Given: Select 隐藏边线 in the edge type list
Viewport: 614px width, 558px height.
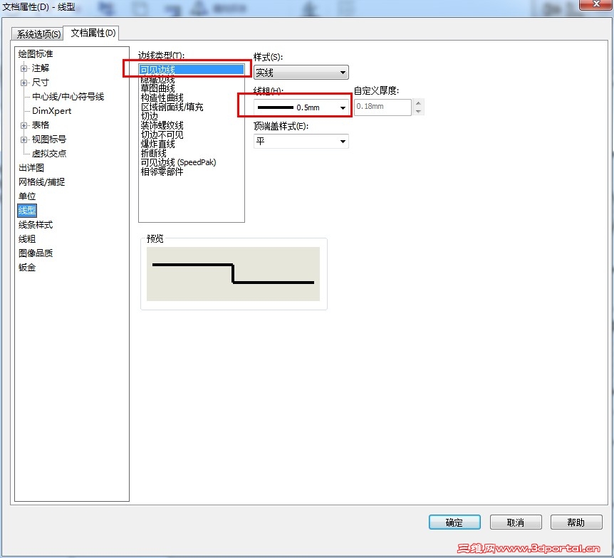Looking at the screenshot, I should point(158,78).
